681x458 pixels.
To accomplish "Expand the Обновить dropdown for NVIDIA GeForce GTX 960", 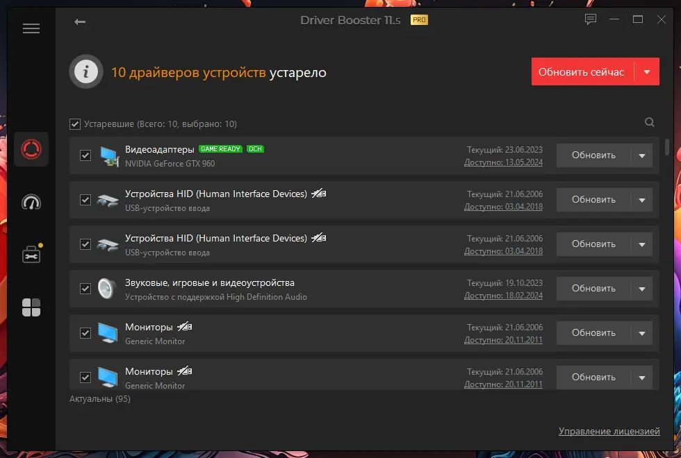I will coord(642,155).
